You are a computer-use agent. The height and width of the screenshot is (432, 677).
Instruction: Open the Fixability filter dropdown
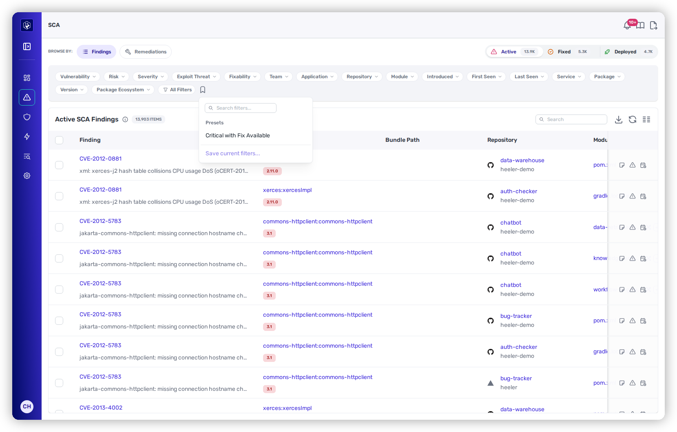pyautogui.click(x=242, y=77)
